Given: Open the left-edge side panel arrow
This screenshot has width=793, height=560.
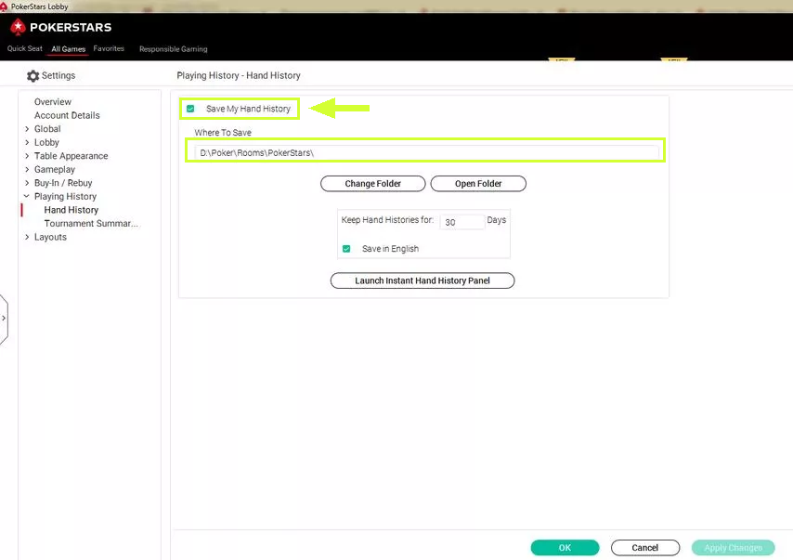Looking at the screenshot, I should click(4, 319).
